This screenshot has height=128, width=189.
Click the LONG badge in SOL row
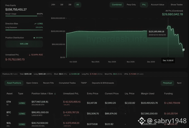pyautogui.click(x=22, y=124)
